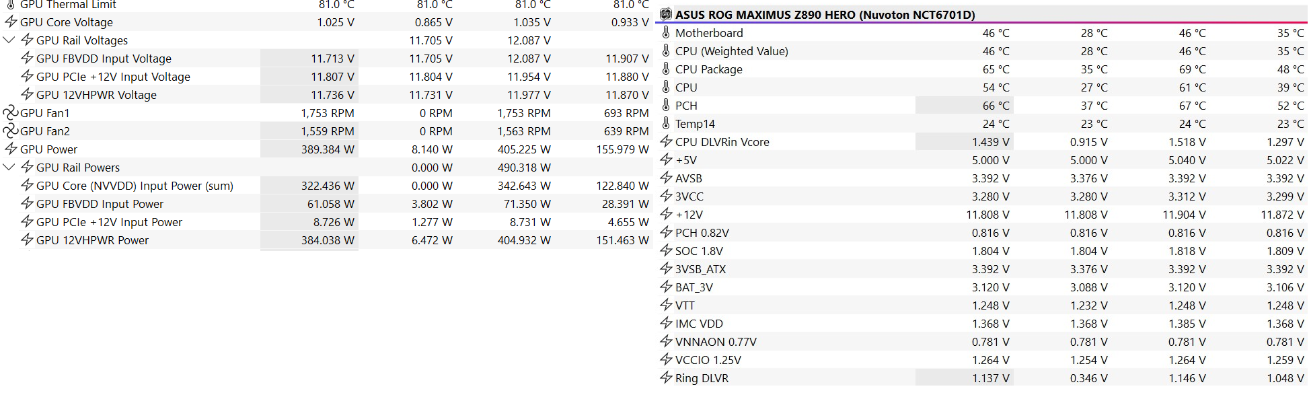Select the BAT_3V label

tap(694, 287)
